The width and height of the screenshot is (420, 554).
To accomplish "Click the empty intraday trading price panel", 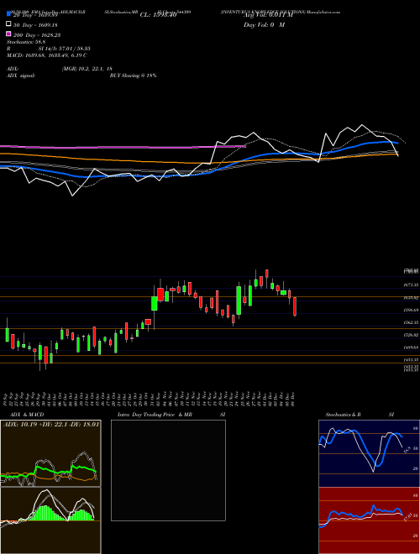I will click(168, 470).
